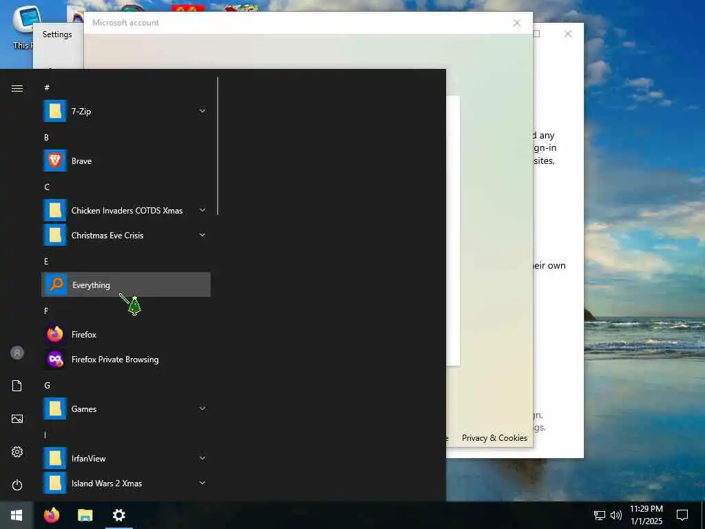
Task: Expand the Games folder chevron
Action: (202, 409)
